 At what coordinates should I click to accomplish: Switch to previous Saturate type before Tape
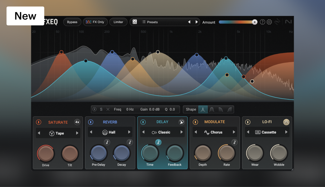coord(39,133)
